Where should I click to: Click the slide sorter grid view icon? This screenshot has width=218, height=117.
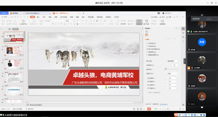[x=141, y=109]
